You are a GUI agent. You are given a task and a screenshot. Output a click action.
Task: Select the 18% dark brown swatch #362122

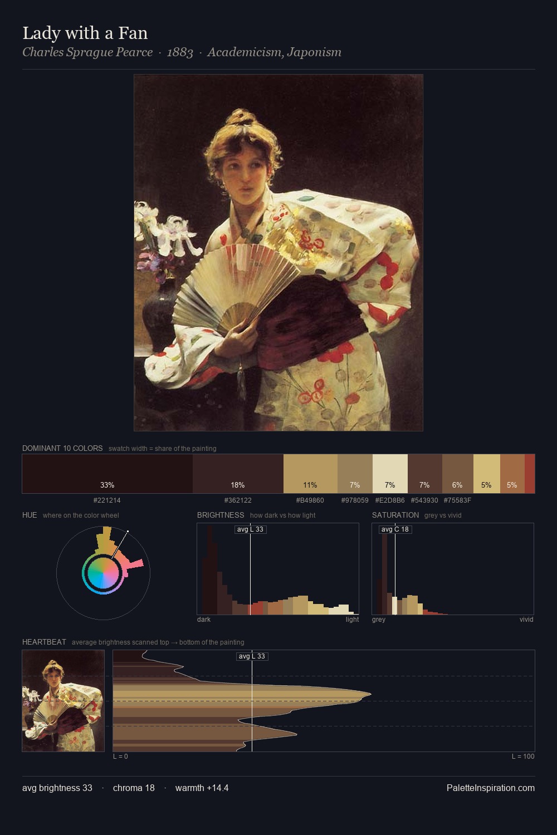pos(238,474)
